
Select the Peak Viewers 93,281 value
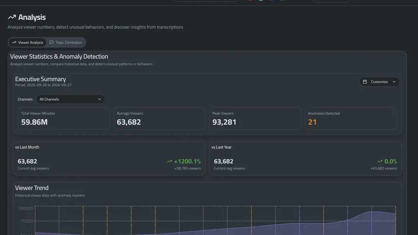[224, 122]
